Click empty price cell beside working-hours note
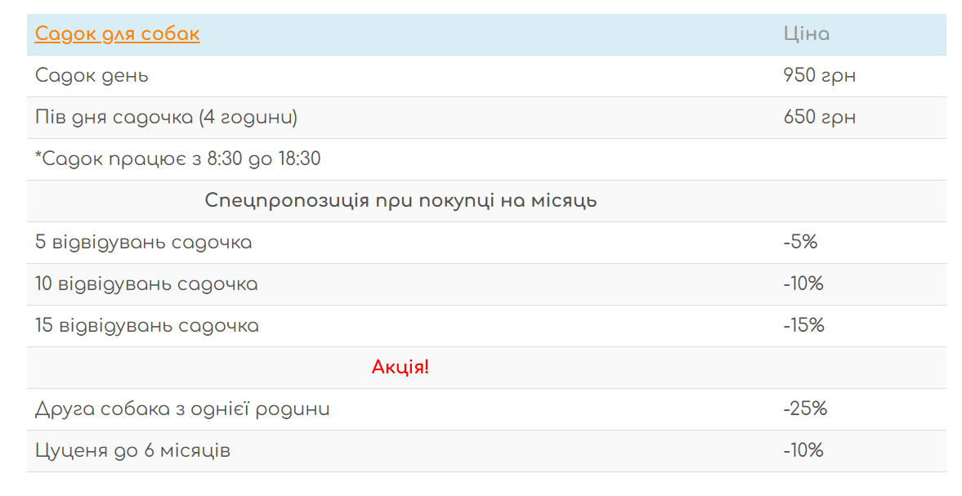 coord(858,159)
